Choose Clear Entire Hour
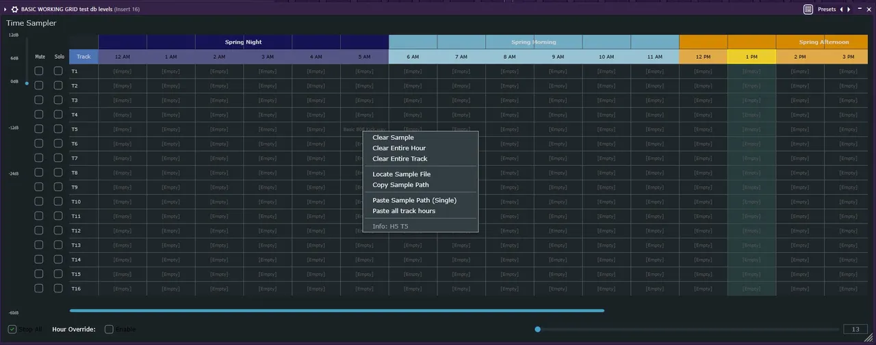 click(x=420, y=148)
